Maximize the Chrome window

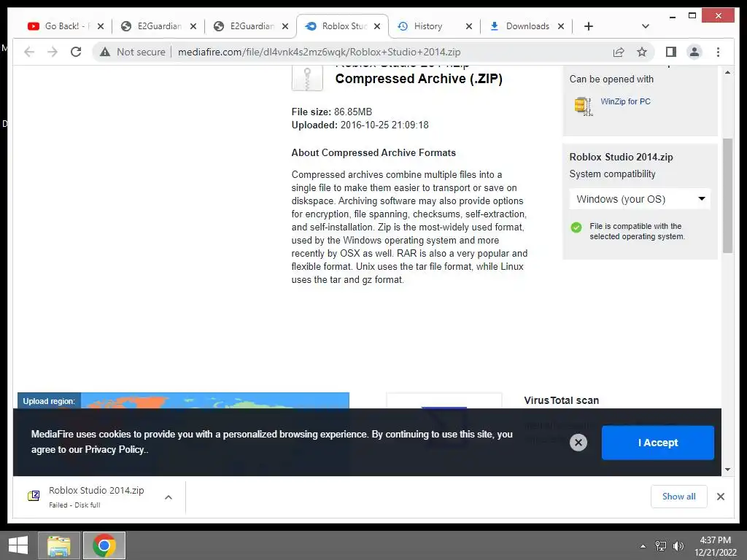pos(692,16)
